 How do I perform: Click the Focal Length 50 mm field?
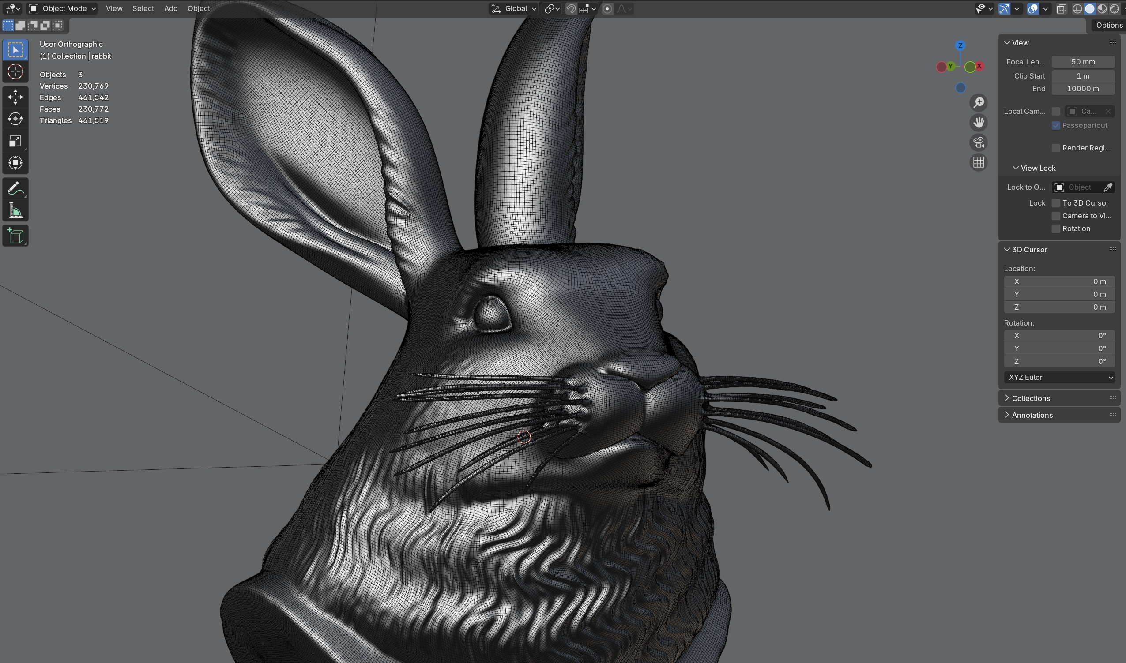(x=1082, y=62)
